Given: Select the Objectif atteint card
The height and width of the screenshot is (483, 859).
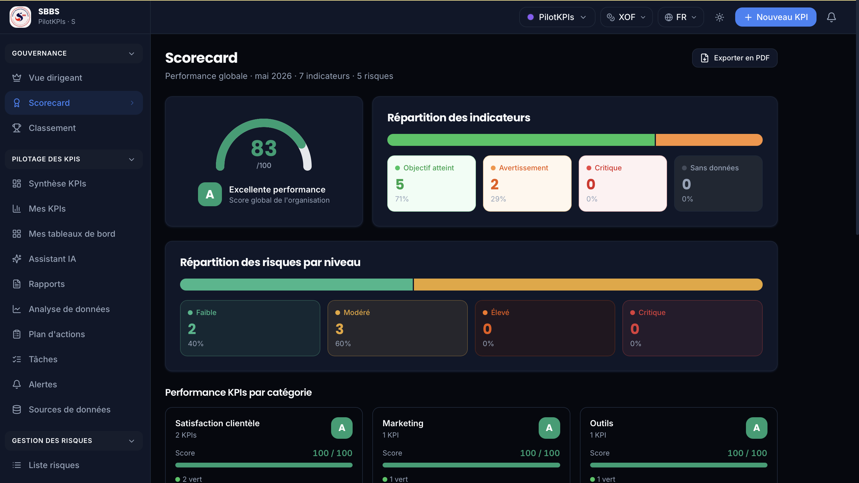Looking at the screenshot, I should point(432,184).
